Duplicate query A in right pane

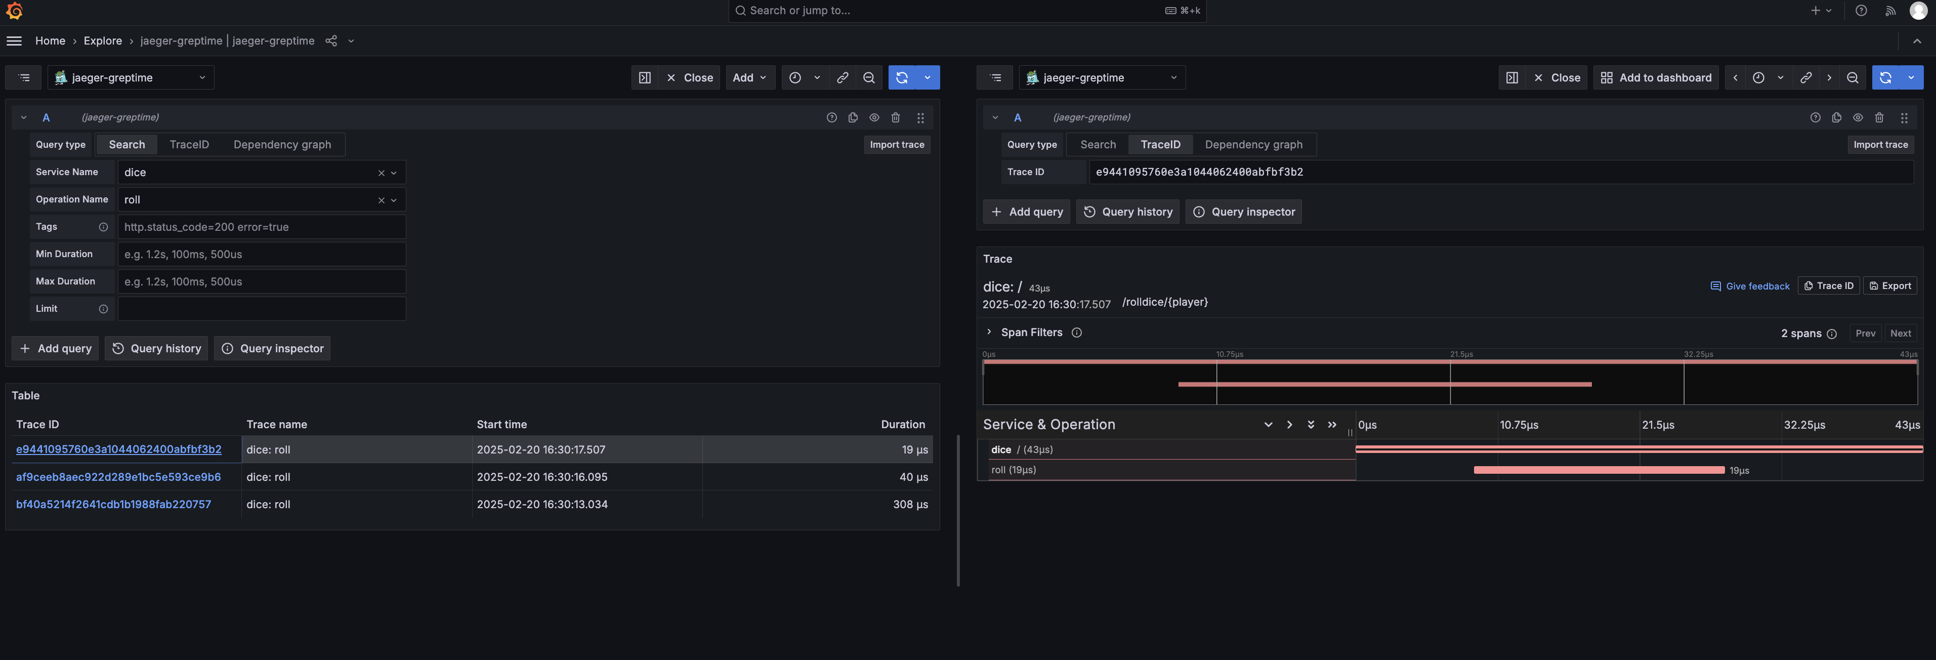[x=1836, y=117]
